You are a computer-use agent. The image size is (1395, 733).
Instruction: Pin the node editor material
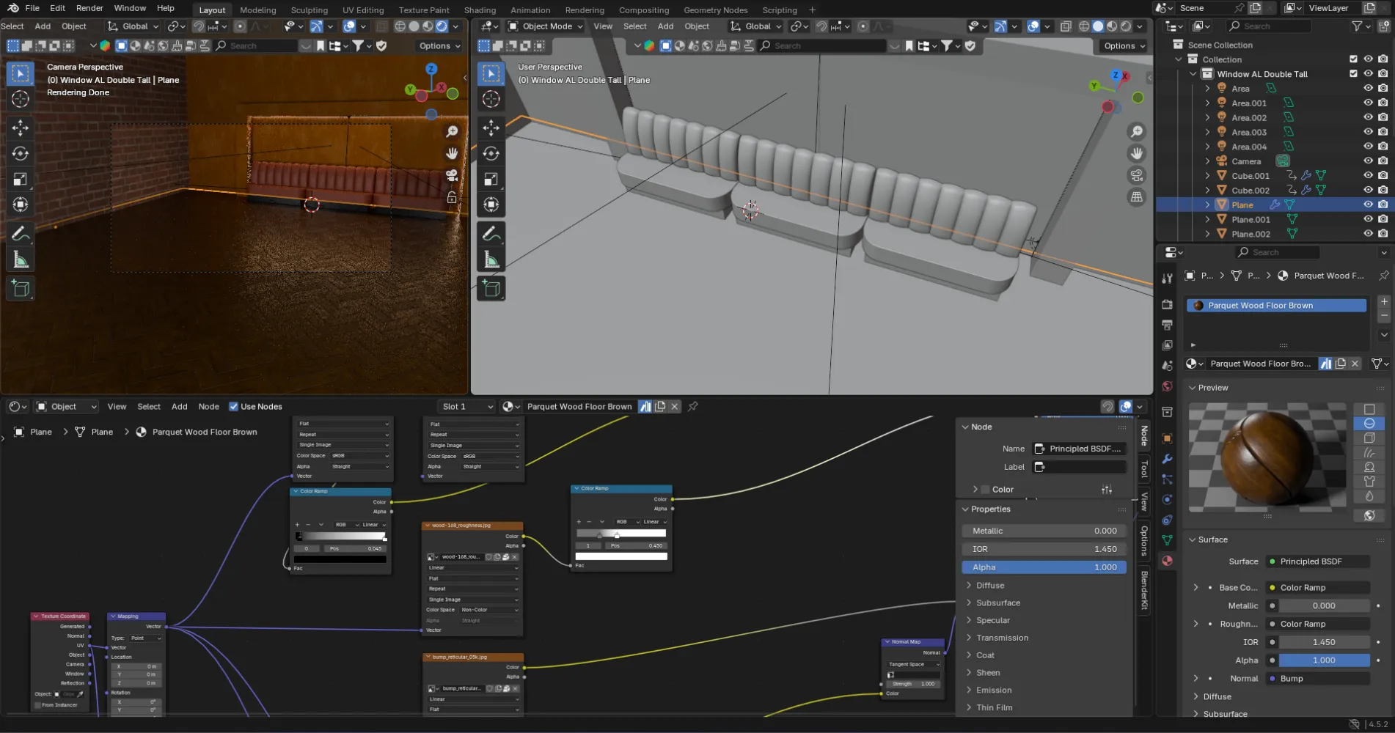pyautogui.click(x=692, y=406)
